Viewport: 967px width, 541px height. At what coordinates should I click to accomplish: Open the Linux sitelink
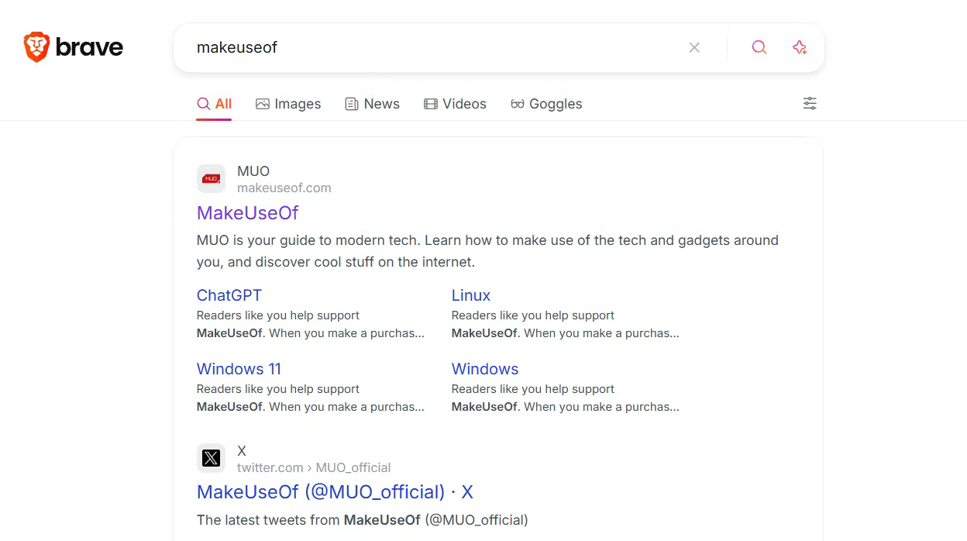pos(470,295)
